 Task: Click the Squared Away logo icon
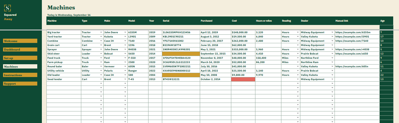point(8,8)
